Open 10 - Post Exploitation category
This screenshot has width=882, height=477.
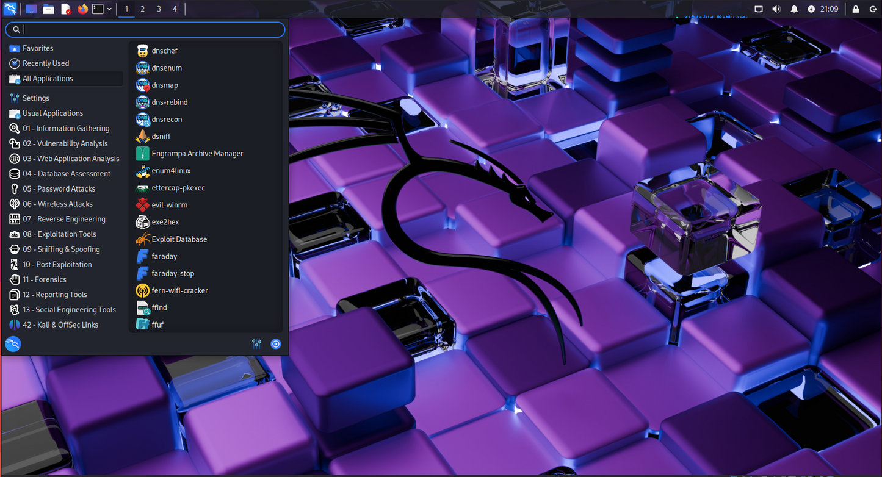[x=64, y=265]
